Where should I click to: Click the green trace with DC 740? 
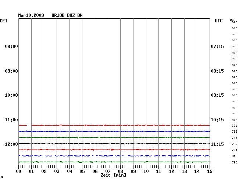[114, 137]
